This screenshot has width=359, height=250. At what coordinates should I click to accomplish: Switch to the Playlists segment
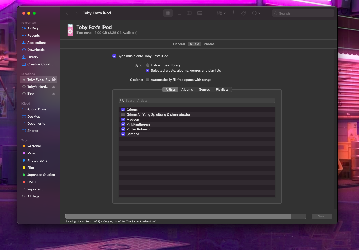[x=222, y=90]
